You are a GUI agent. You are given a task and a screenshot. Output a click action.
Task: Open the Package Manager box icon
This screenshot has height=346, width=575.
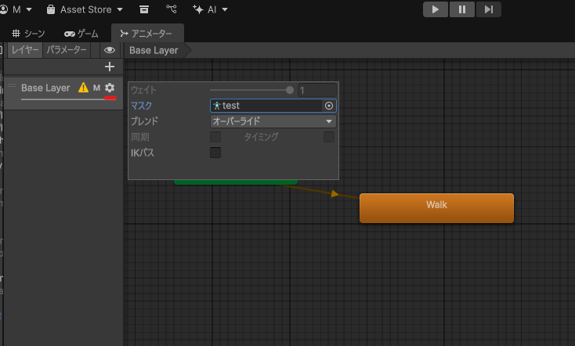click(x=144, y=9)
